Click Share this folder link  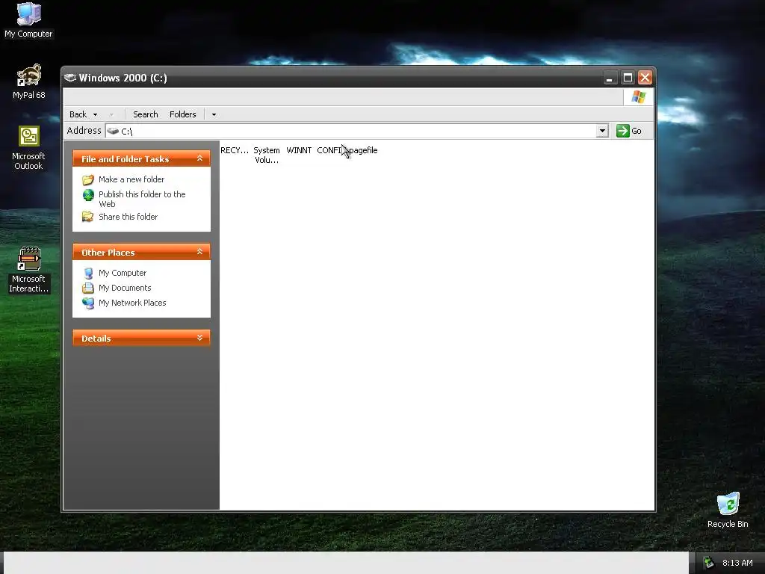(x=128, y=217)
